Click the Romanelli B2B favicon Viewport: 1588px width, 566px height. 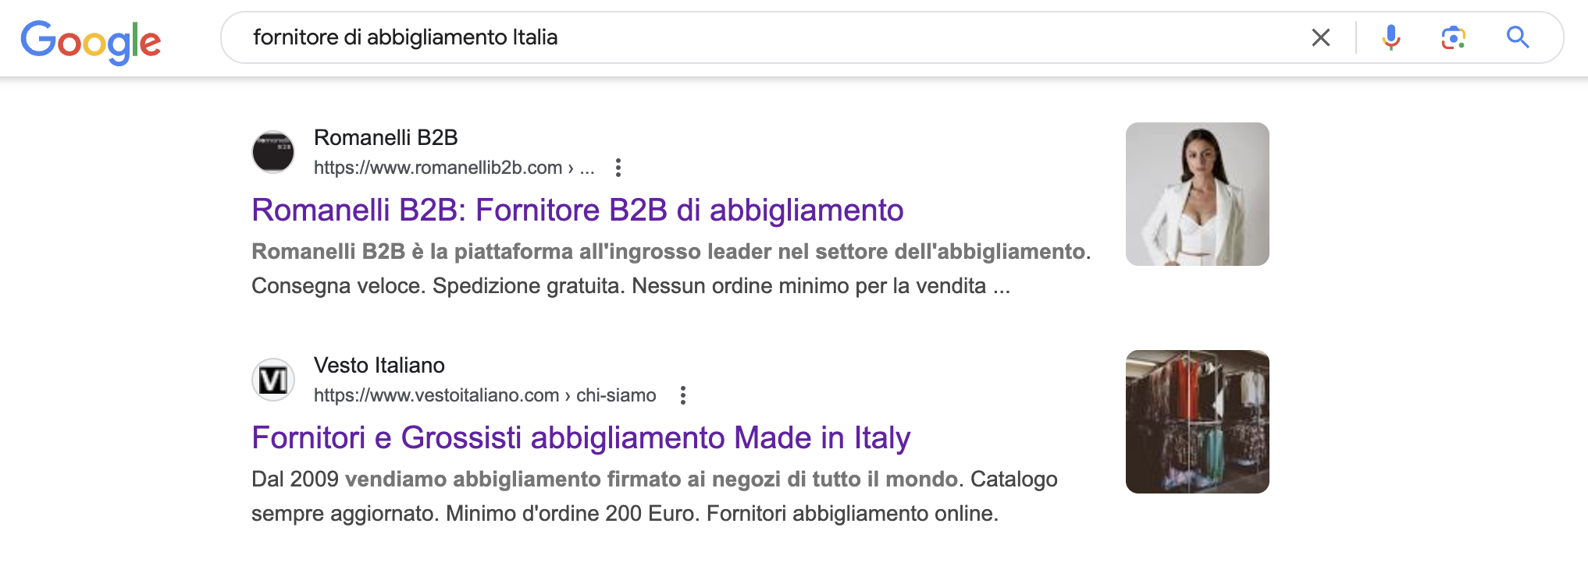tap(273, 152)
